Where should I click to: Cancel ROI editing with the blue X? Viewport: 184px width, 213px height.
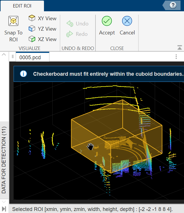click(127, 21)
